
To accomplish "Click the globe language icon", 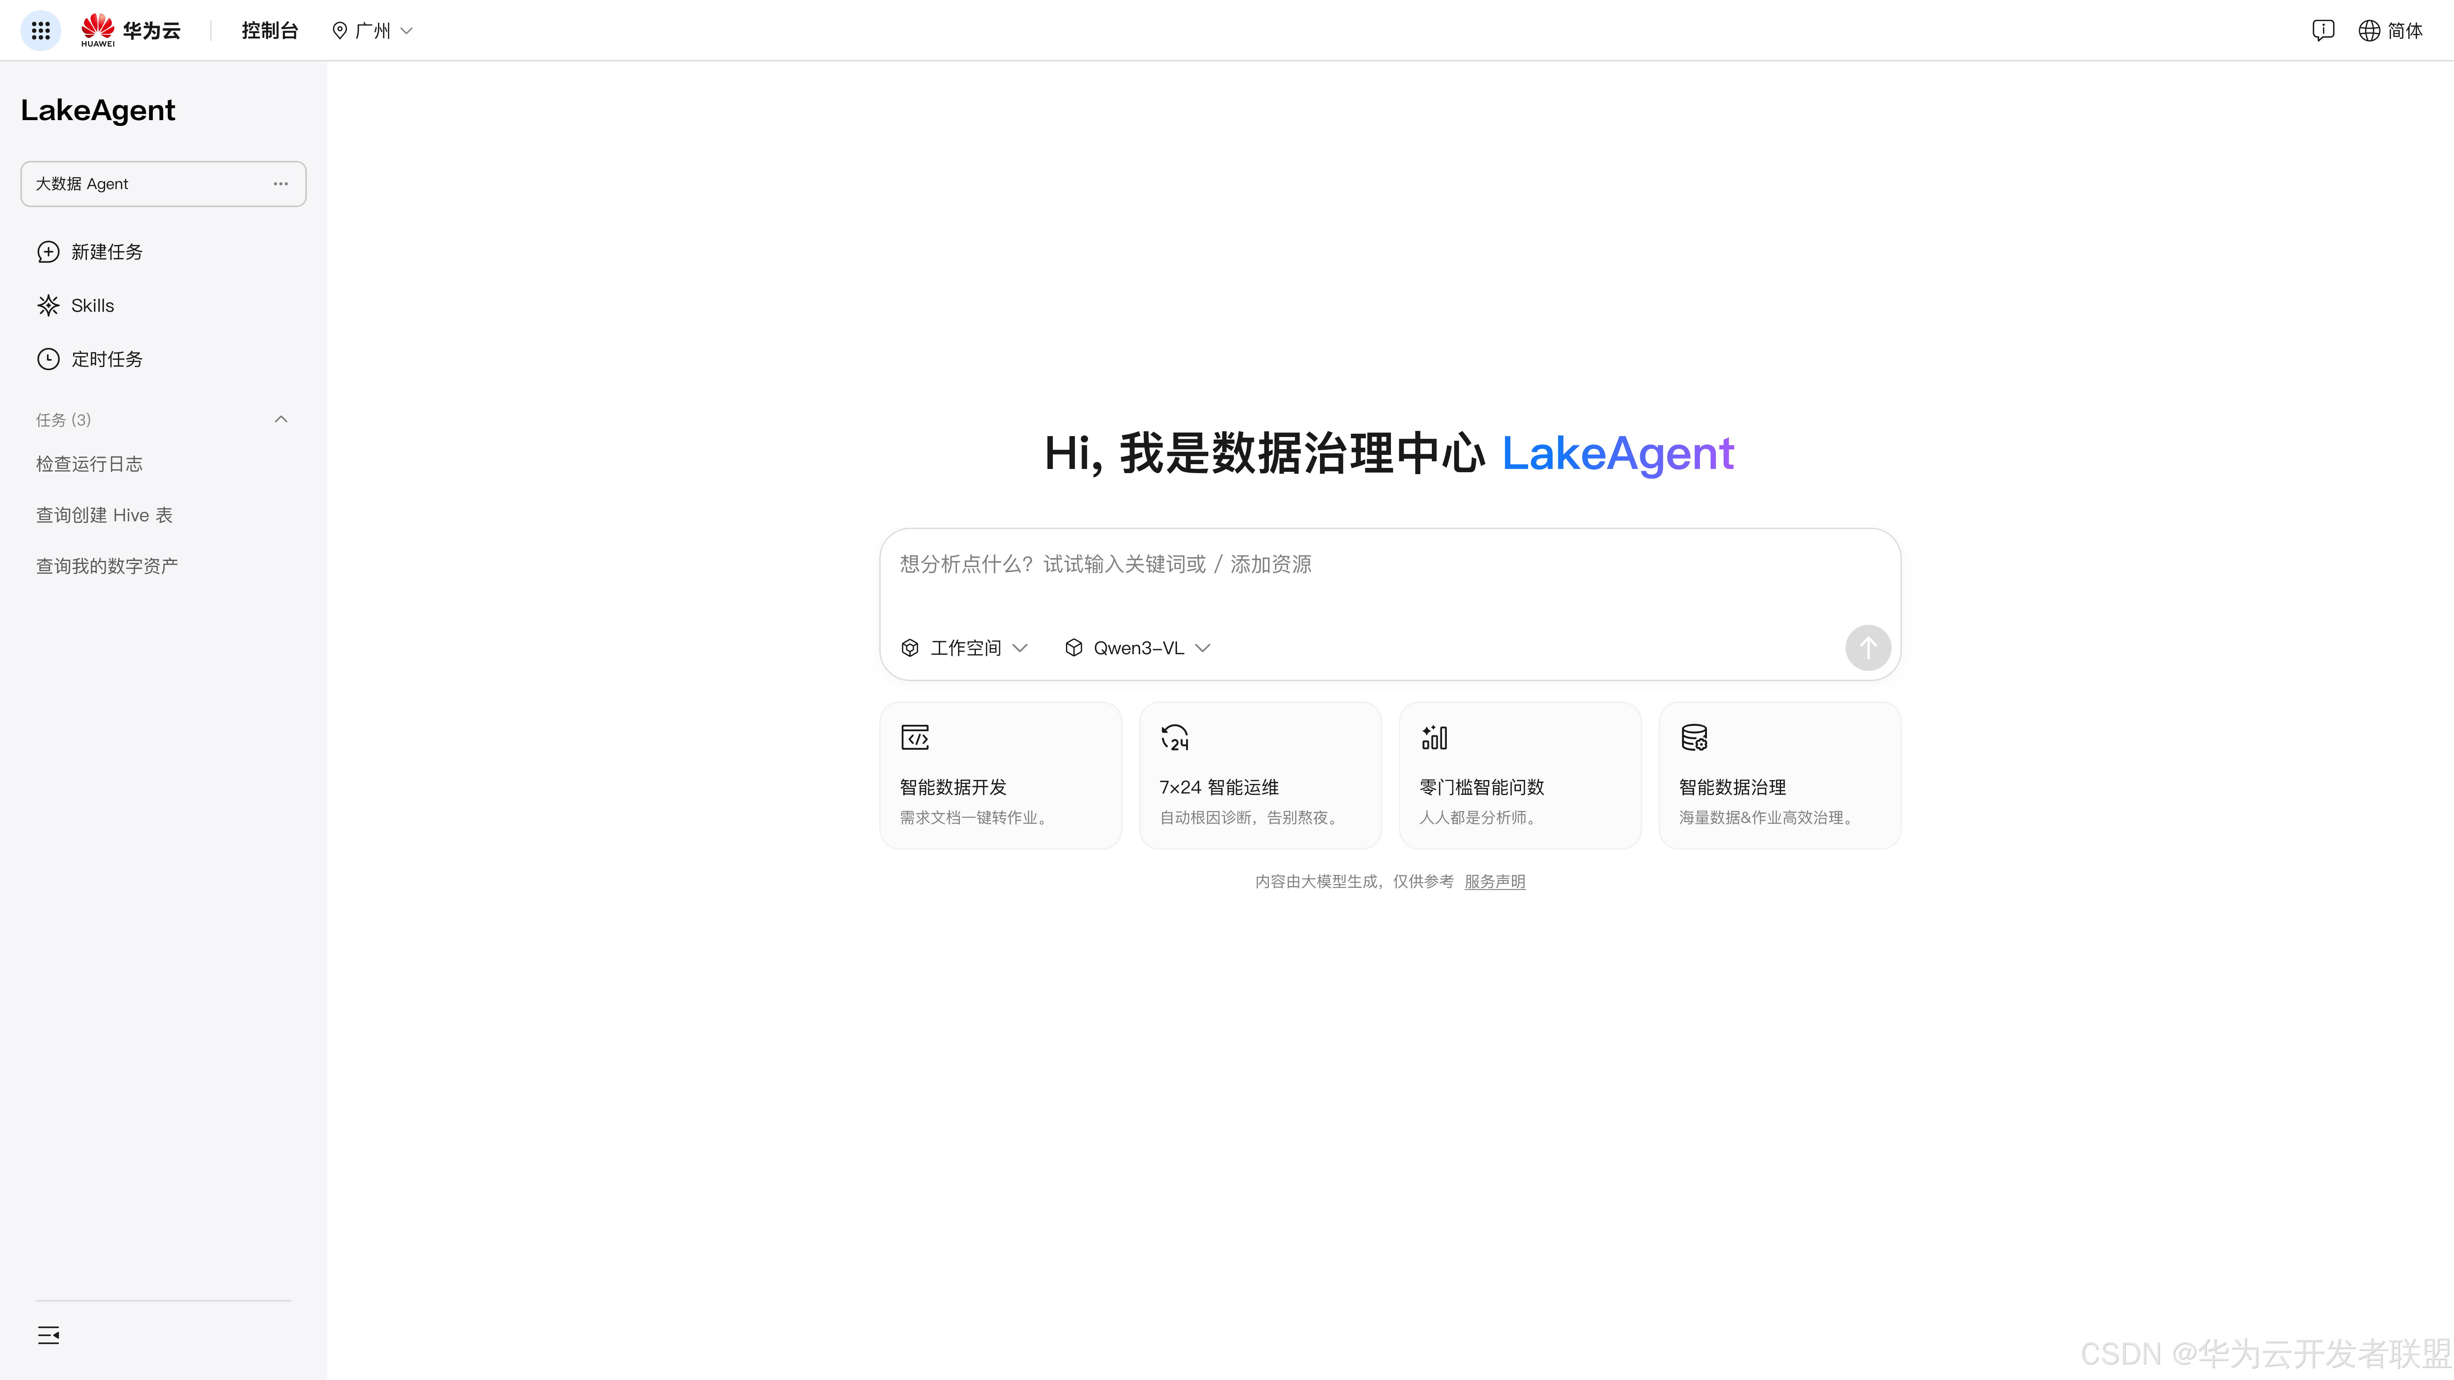I will pyautogui.click(x=2369, y=30).
